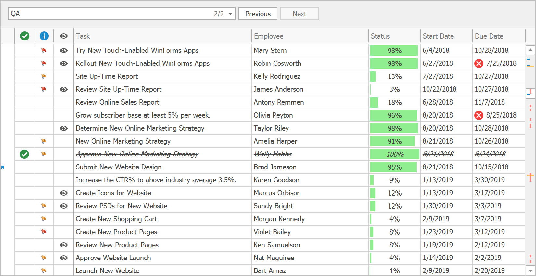Click the red error icon beside 7/25/2018
Screen dimensions: 536x276
coord(479,63)
